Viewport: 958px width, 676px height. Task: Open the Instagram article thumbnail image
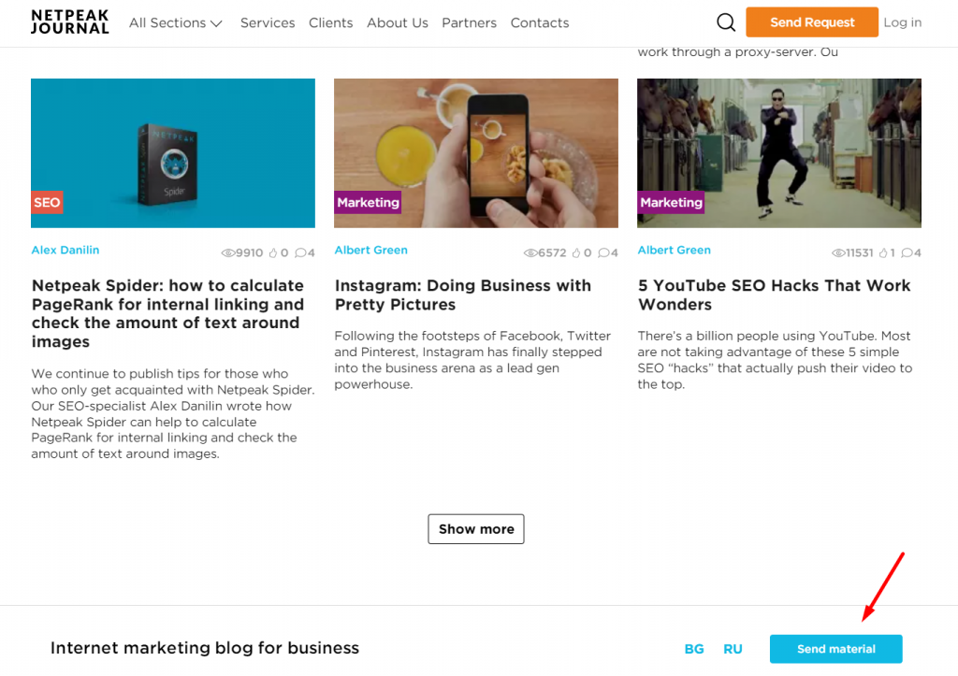pyautogui.click(x=476, y=152)
